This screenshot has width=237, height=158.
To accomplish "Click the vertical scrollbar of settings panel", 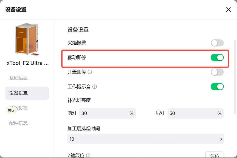I will pyautogui.click(x=235, y=77).
